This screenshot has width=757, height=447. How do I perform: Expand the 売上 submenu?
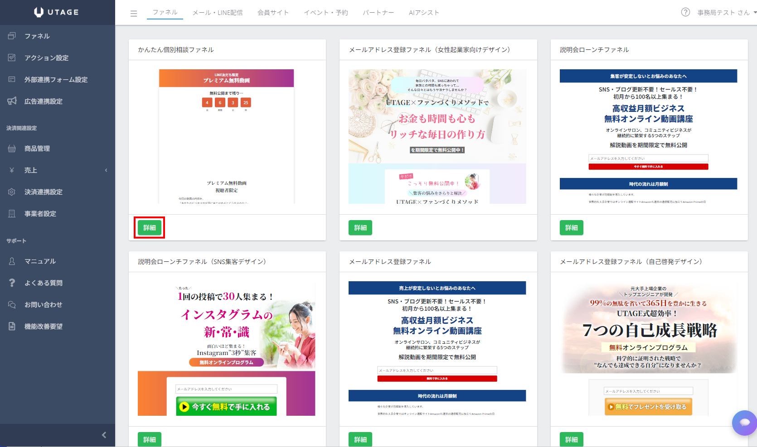pyautogui.click(x=106, y=170)
